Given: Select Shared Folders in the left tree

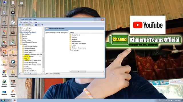Looking at the screenshot, I should point(27,40).
